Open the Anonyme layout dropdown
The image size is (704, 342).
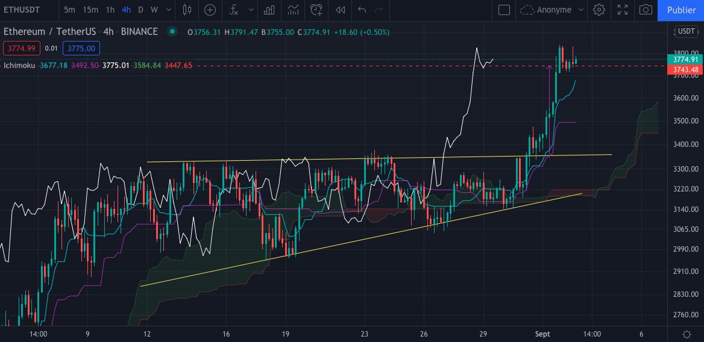[552, 10]
